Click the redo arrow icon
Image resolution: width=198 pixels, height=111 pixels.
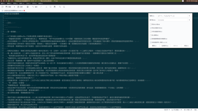[x=41, y=7]
